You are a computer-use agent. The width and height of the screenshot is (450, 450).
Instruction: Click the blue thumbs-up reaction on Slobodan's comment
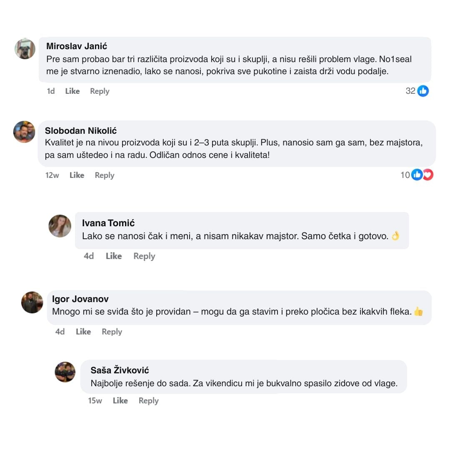pyautogui.click(x=417, y=175)
